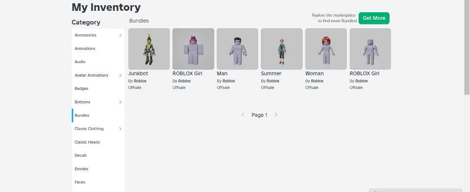Open the pink-haired ROBLOX Girl thumbnail
This screenshot has height=192, width=470.
pos(193,49)
